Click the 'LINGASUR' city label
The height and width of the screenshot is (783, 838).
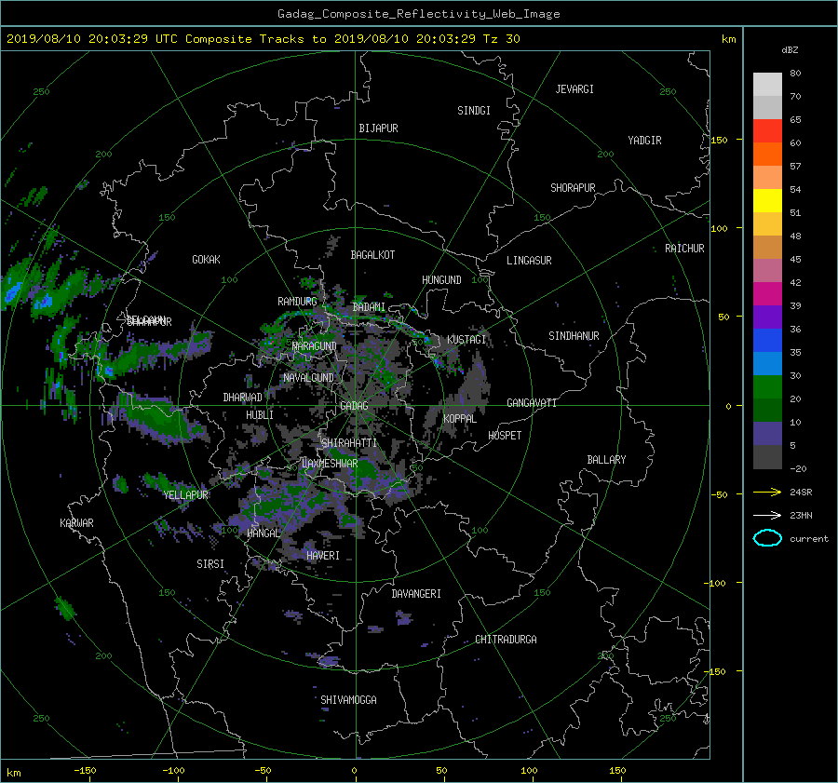pyautogui.click(x=529, y=261)
